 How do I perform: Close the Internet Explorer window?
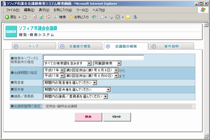pyautogui.click(x=206, y=4)
